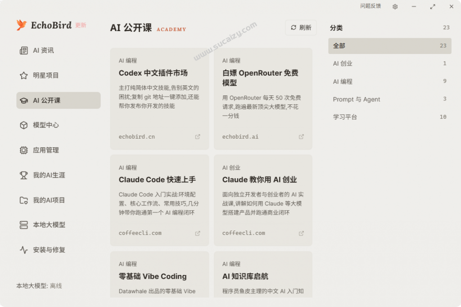
Task: Filter by 学习平台 category
Action: [389, 117]
